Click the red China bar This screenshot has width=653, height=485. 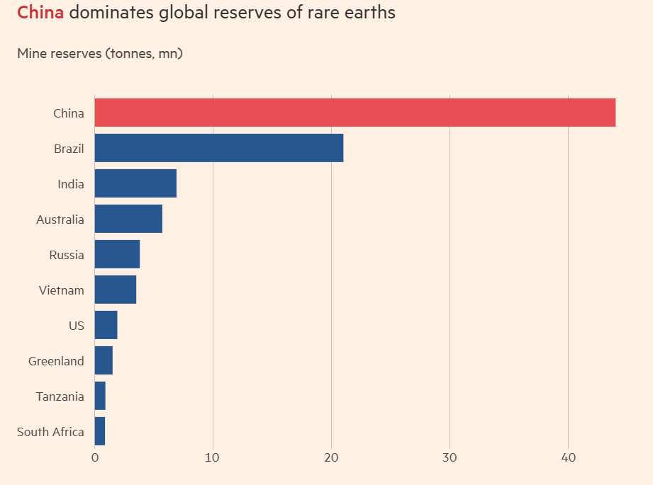[355, 113]
